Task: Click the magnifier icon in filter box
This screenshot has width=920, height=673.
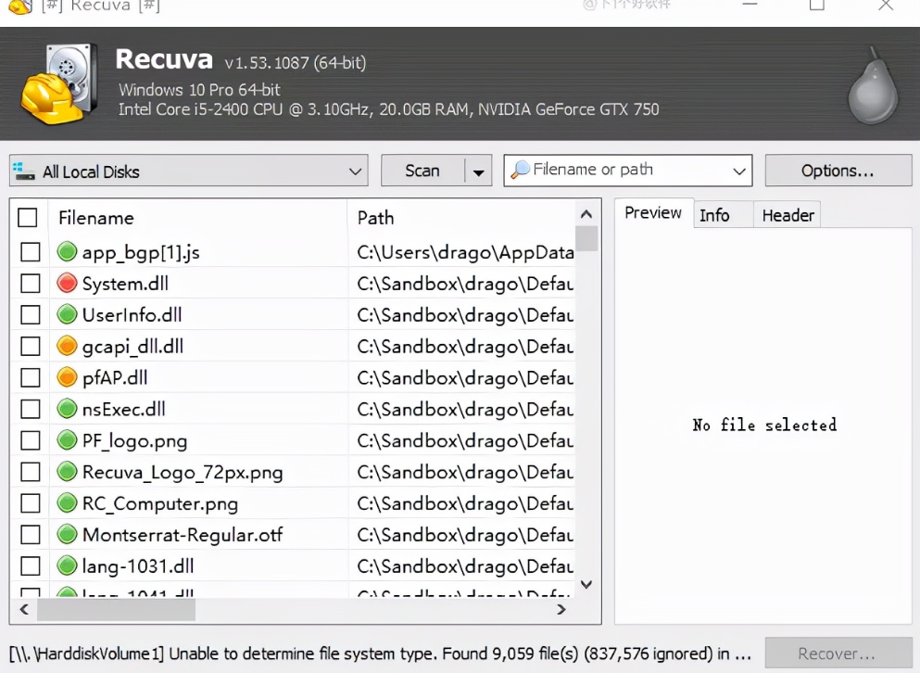Action: point(520,170)
